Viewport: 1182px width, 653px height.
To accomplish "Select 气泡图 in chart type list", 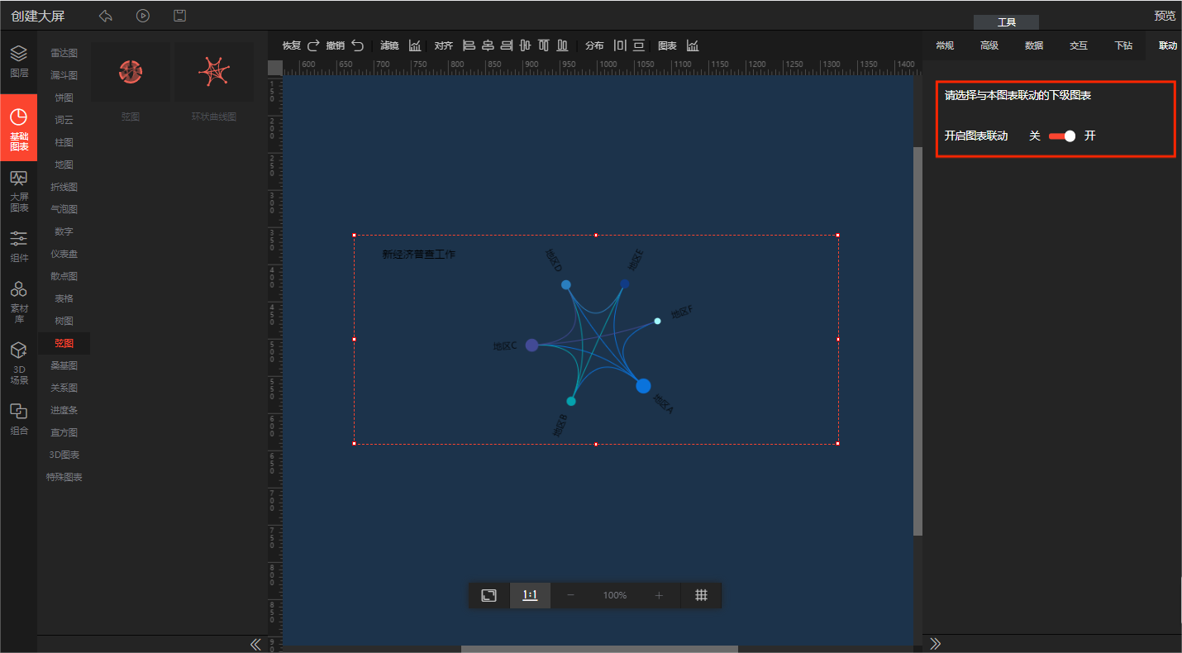I will [64, 209].
